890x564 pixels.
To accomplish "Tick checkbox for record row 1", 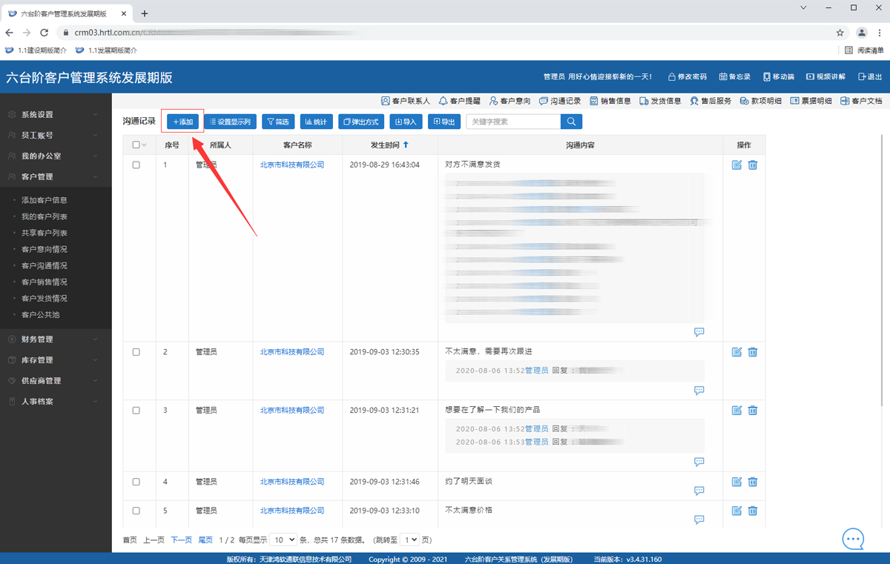I will click(x=136, y=165).
